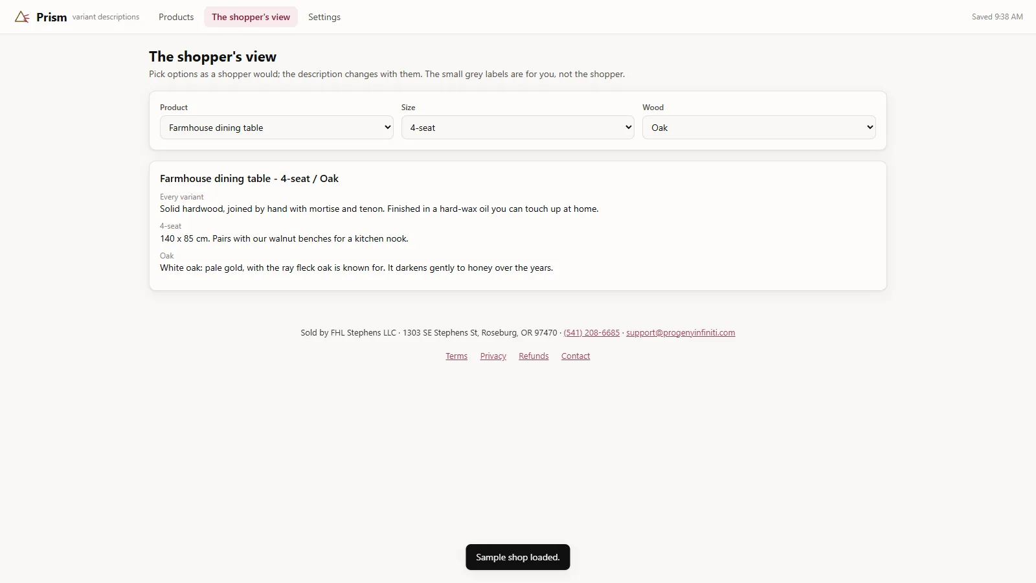
Task: Click the 'Sold by FHL Stephens LLC' address text
Action: pyautogui.click(x=429, y=333)
